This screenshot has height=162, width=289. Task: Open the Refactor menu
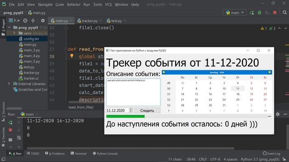(74, 4)
